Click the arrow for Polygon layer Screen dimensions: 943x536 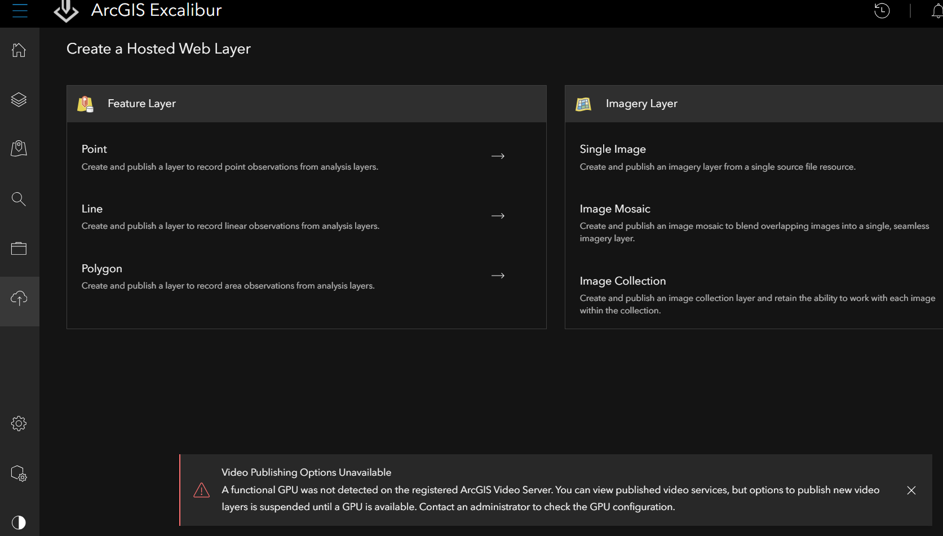pyautogui.click(x=498, y=276)
